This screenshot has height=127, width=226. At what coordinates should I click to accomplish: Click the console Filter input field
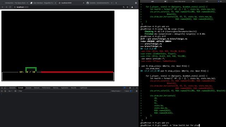[x=64, y=91]
